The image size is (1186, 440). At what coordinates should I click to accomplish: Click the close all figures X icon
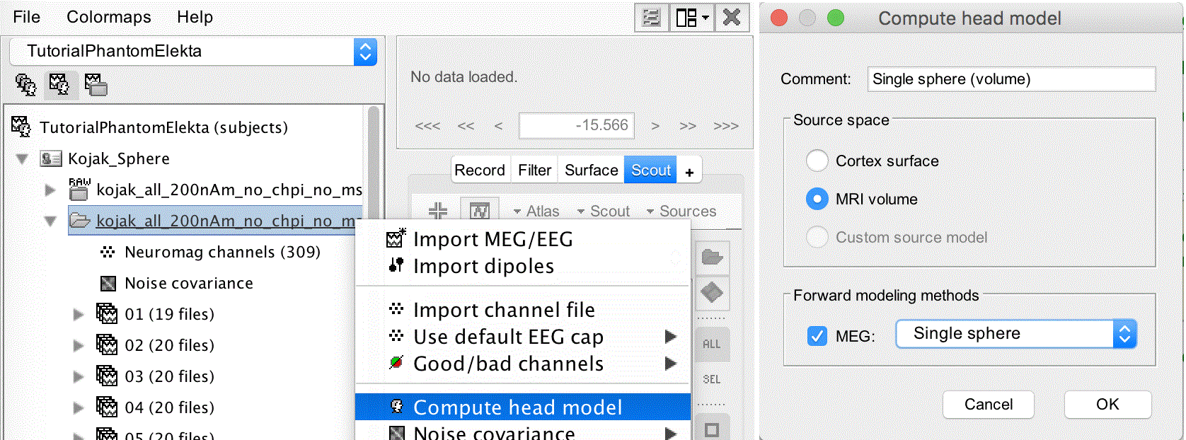coord(732,18)
